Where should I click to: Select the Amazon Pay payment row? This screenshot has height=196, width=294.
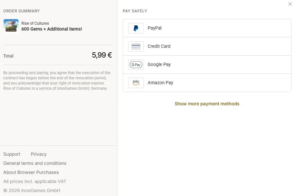207,83
